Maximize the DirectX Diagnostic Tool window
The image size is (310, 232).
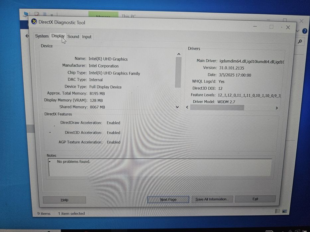coord(271,27)
